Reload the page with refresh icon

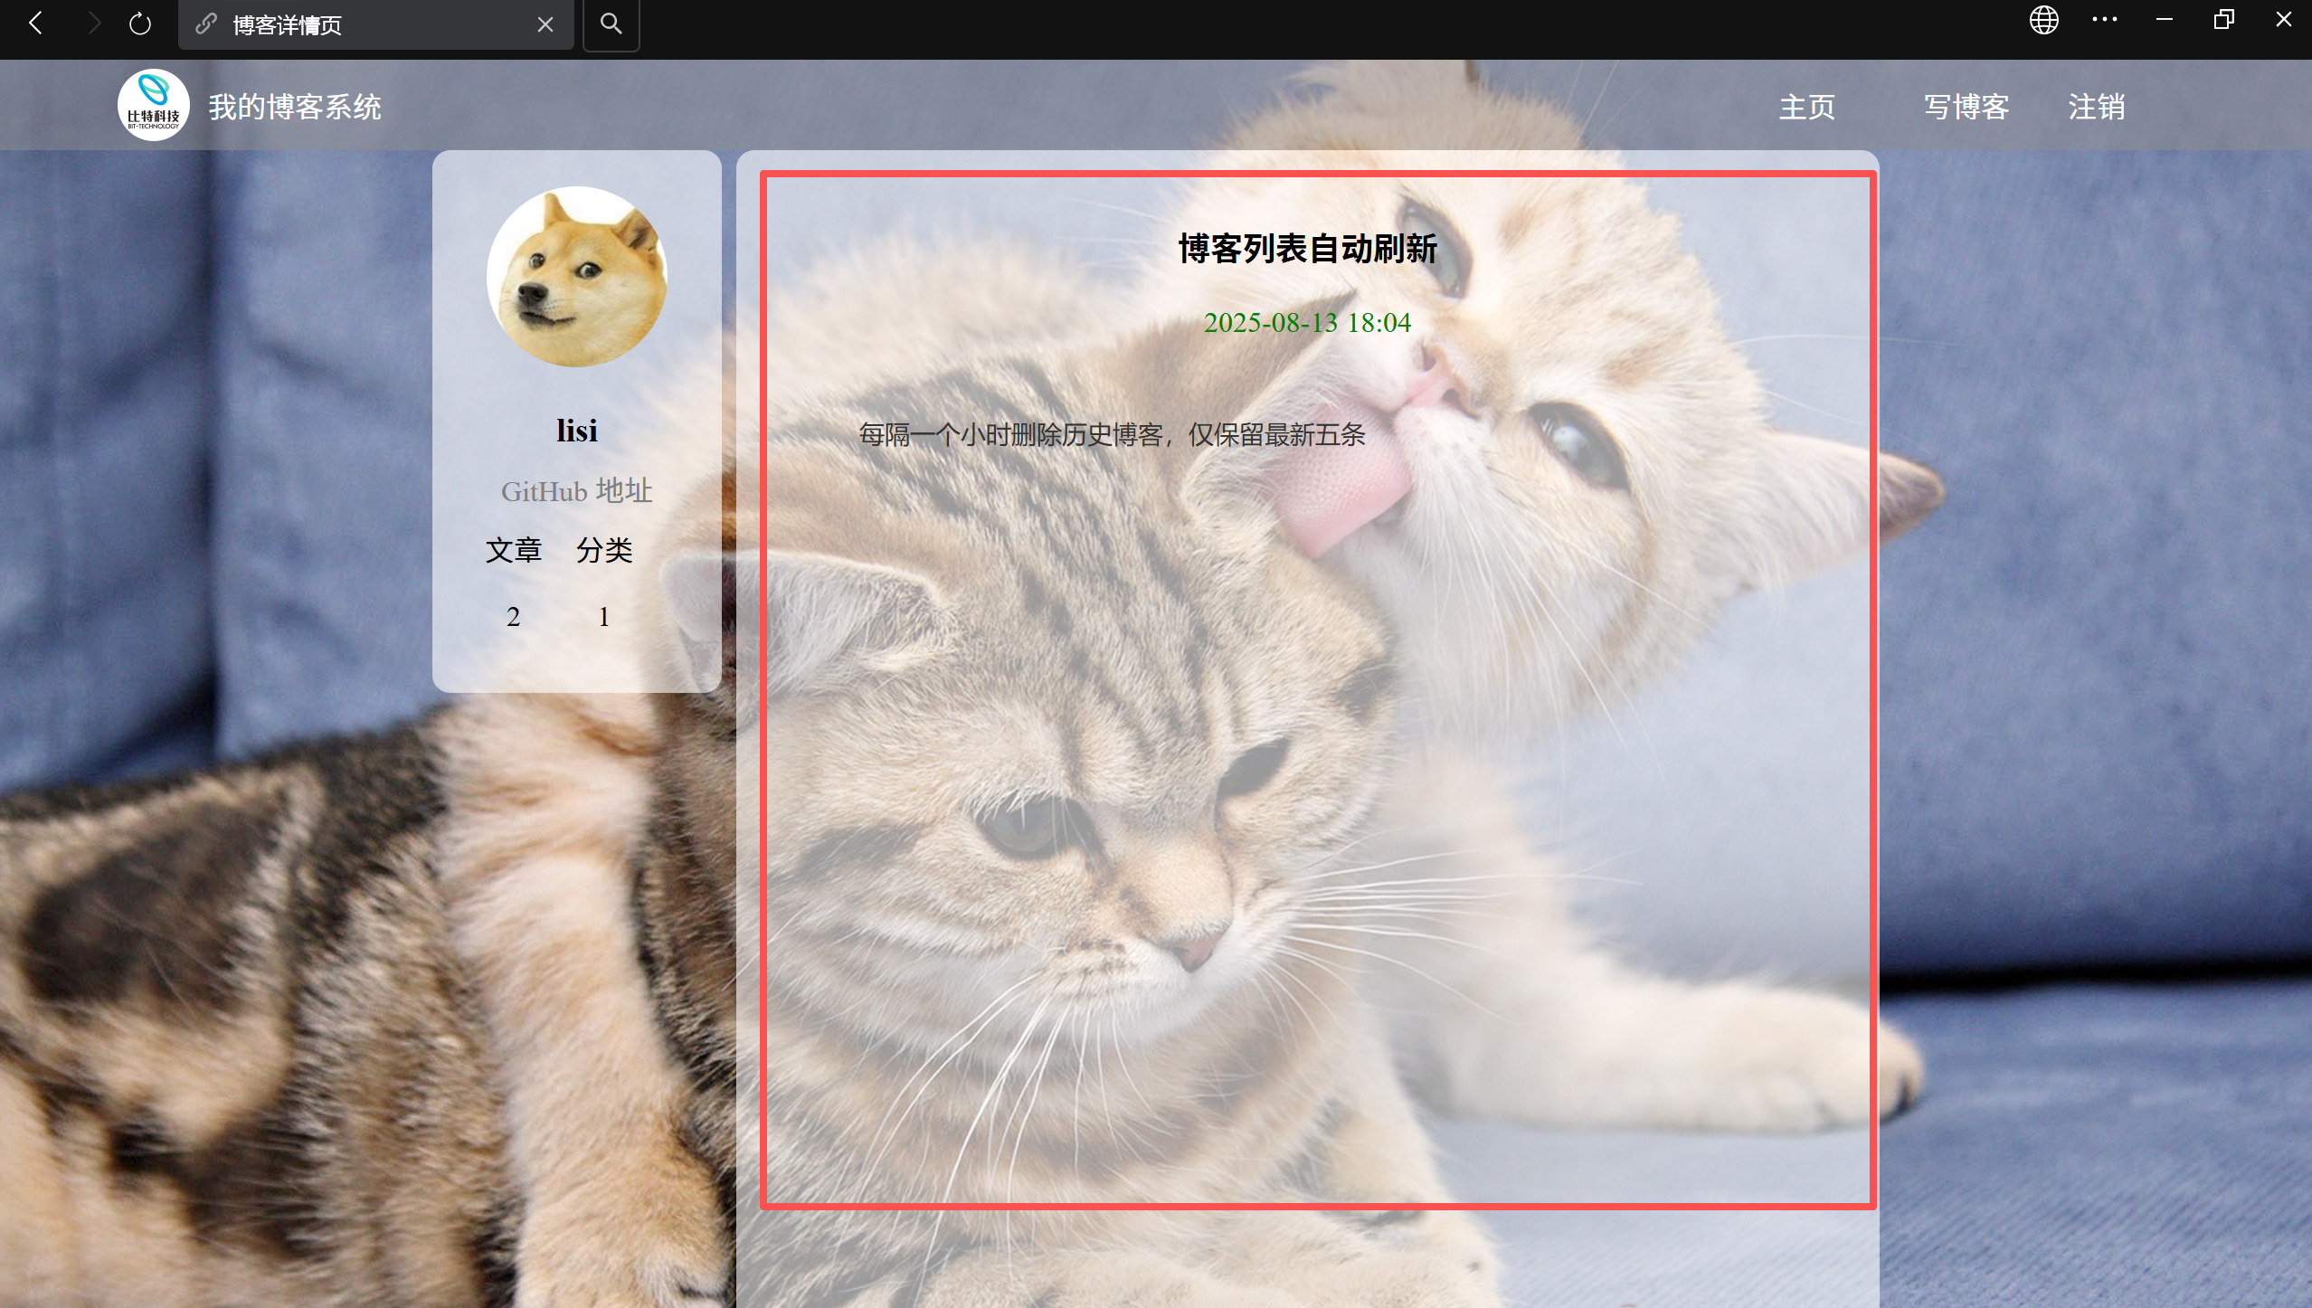[140, 24]
